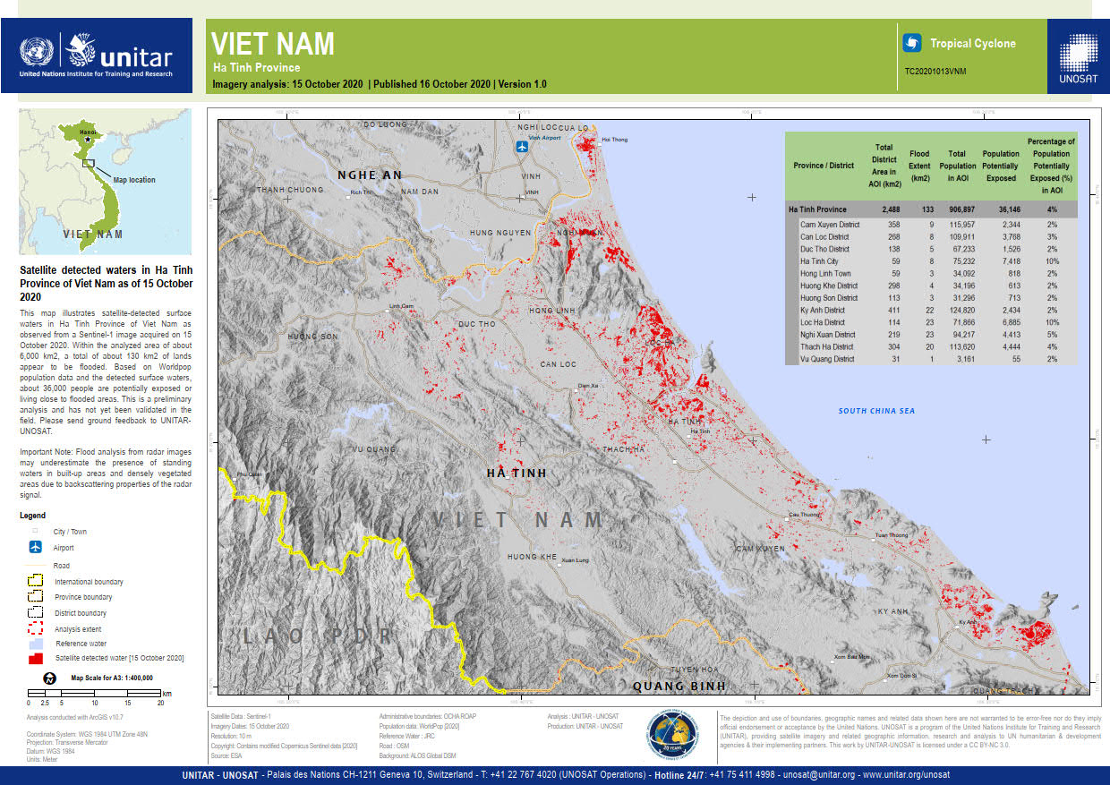This screenshot has width=1110, height=785.
Task: Click the Airport symbol in the legend
Action: tap(36, 548)
